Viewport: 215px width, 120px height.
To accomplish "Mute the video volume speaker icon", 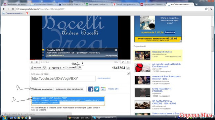I will coord(37,62).
